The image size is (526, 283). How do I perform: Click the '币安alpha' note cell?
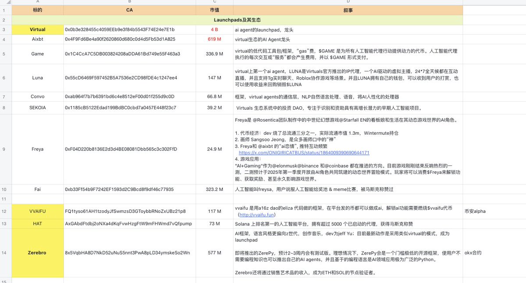point(494,211)
